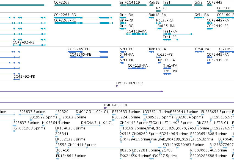Image resolution: width=234 pixels, height=160 pixels.
Task: Select protein CG42265-PE
Action: (x=89, y=57)
